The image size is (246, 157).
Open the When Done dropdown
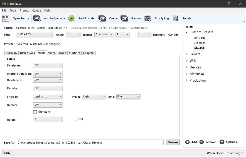pyautogui.click(x=234, y=153)
